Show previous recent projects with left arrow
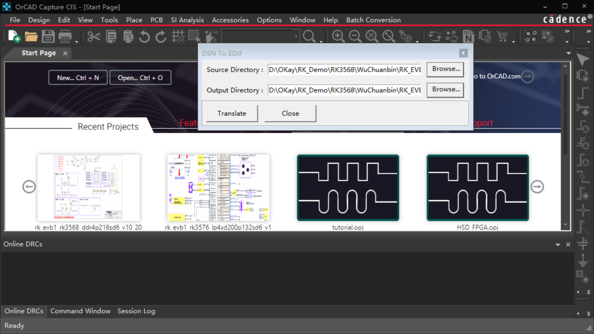Image resolution: width=594 pixels, height=334 pixels. click(x=29, y=187)
